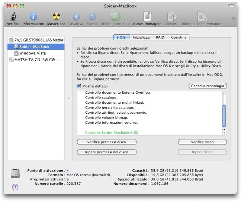
Task: Toggle the Mostra dettagli checkbox
Action: pyautogui.click(x=79, y=86)
